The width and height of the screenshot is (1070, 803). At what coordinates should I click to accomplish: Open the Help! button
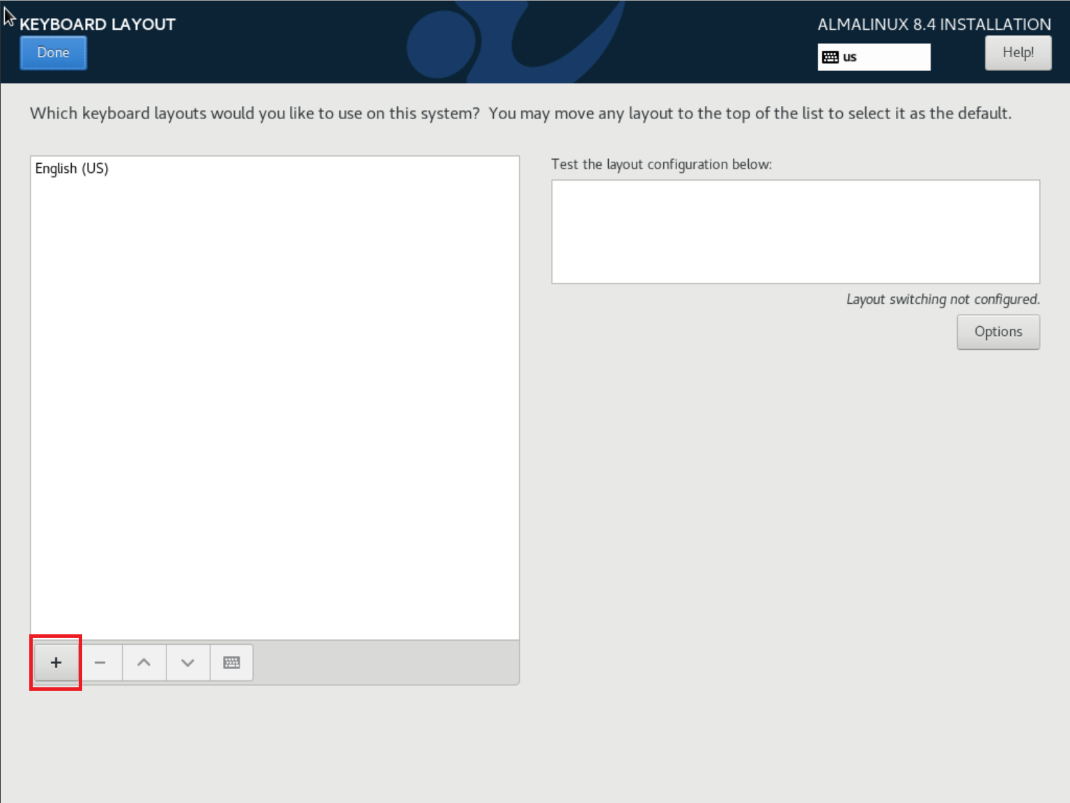(1017, 53)
